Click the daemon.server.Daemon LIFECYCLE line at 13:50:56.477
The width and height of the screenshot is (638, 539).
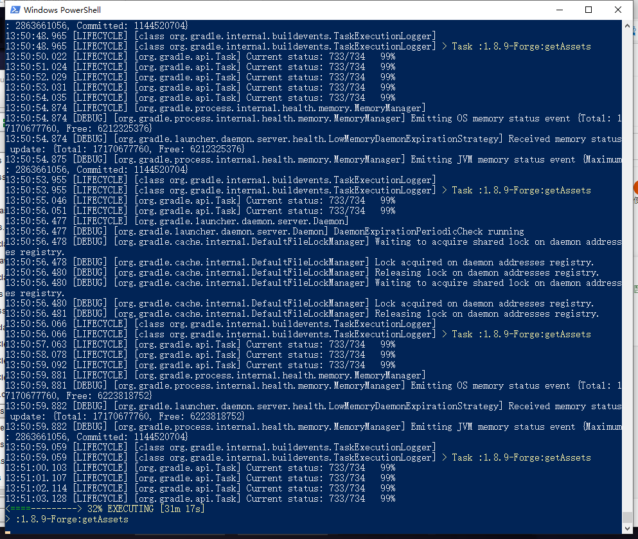point(167,221)
